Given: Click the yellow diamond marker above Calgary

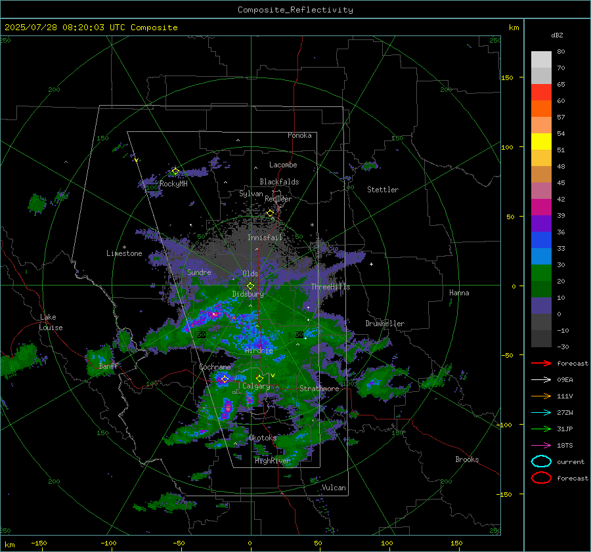Looking at the screenshot, I should pyautogui.click(x=259, y=378).
